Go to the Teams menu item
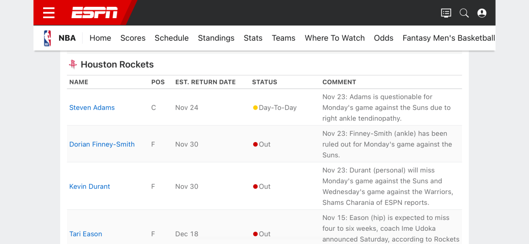529x244 pixels. pyautogui.click(x=284, y=38)
